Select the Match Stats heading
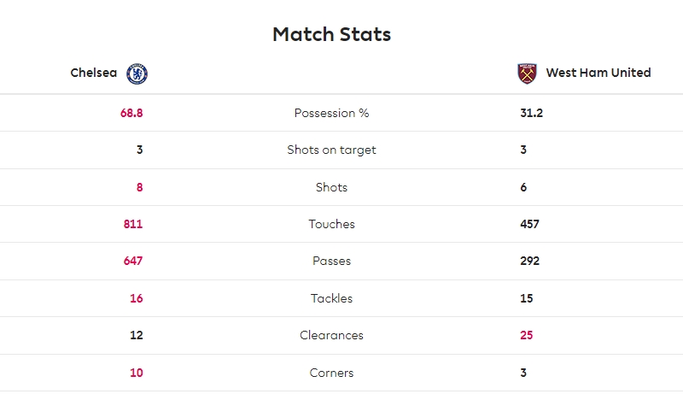Screen dimensions: 683x394 (332, 34)
